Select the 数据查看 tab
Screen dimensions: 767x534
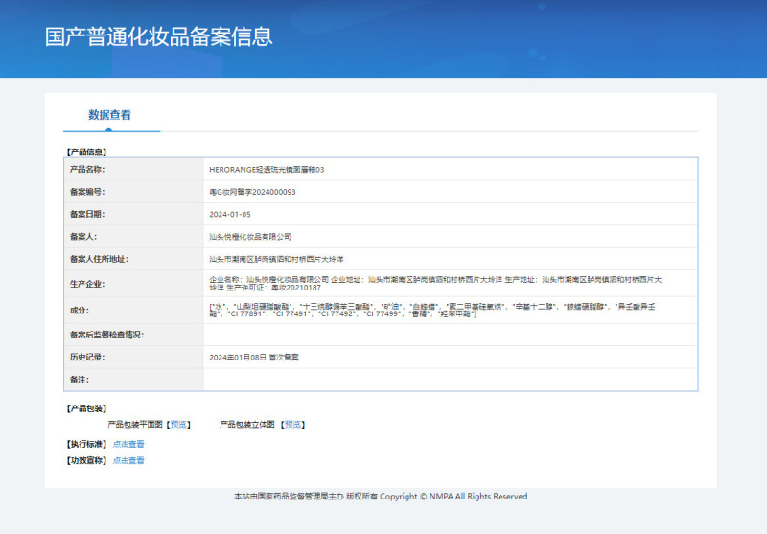tap(109, 115)
